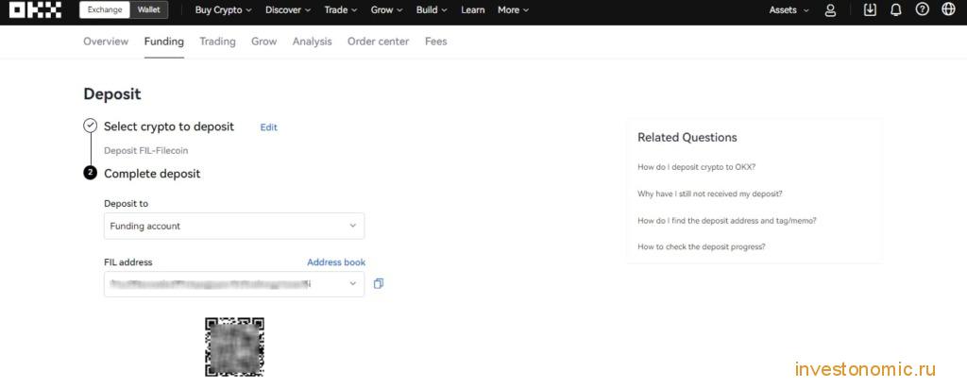The image size is (967, 388).
Task: Click the OKX logo
Action: coord(35,9)
